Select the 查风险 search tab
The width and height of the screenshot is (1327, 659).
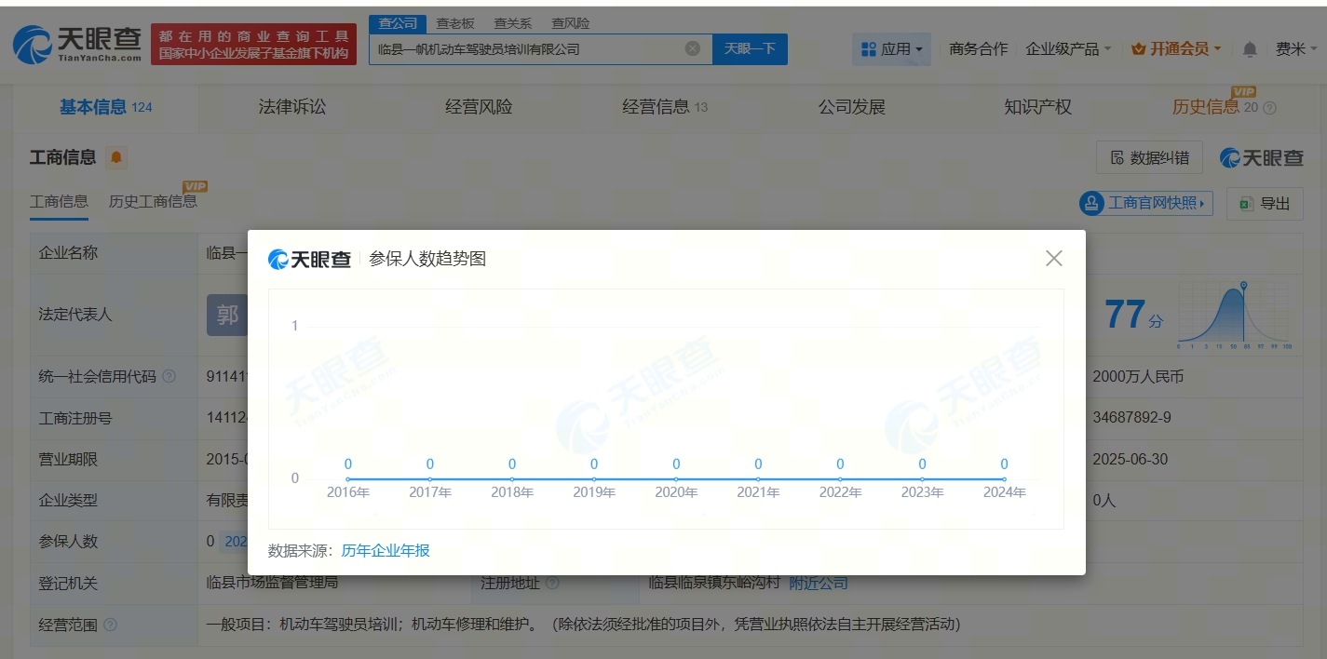click(x=570, y=23)
